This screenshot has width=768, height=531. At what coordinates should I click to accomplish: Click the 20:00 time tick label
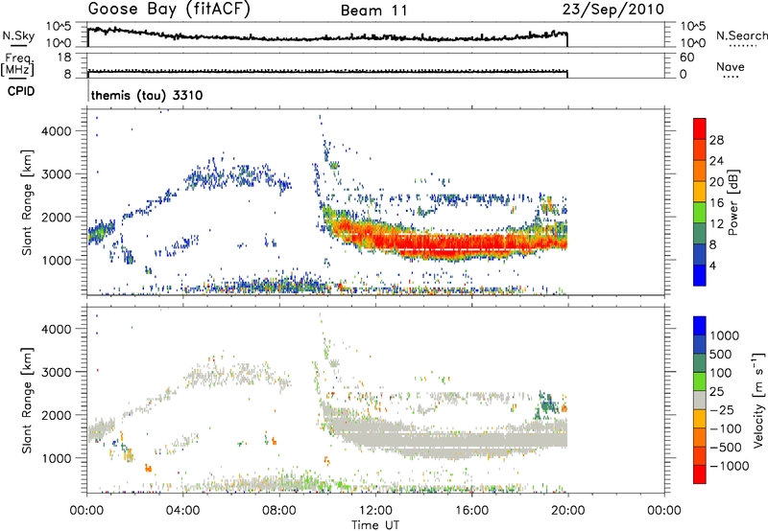[x=567, y=511]
